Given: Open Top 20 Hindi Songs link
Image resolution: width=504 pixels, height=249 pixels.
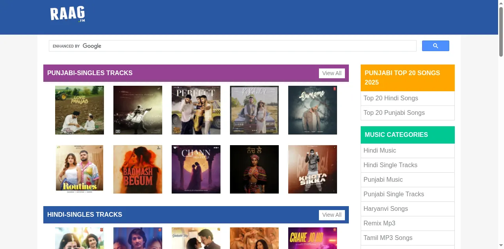Looking at the screenshot, I should point(391,98).
